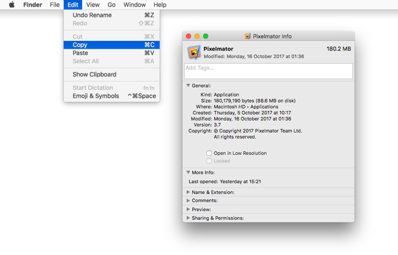This screenshot has width=398, height=255.
Task: Enable Open in Low Resolution checkbox
Action: [x=209, y=153]
